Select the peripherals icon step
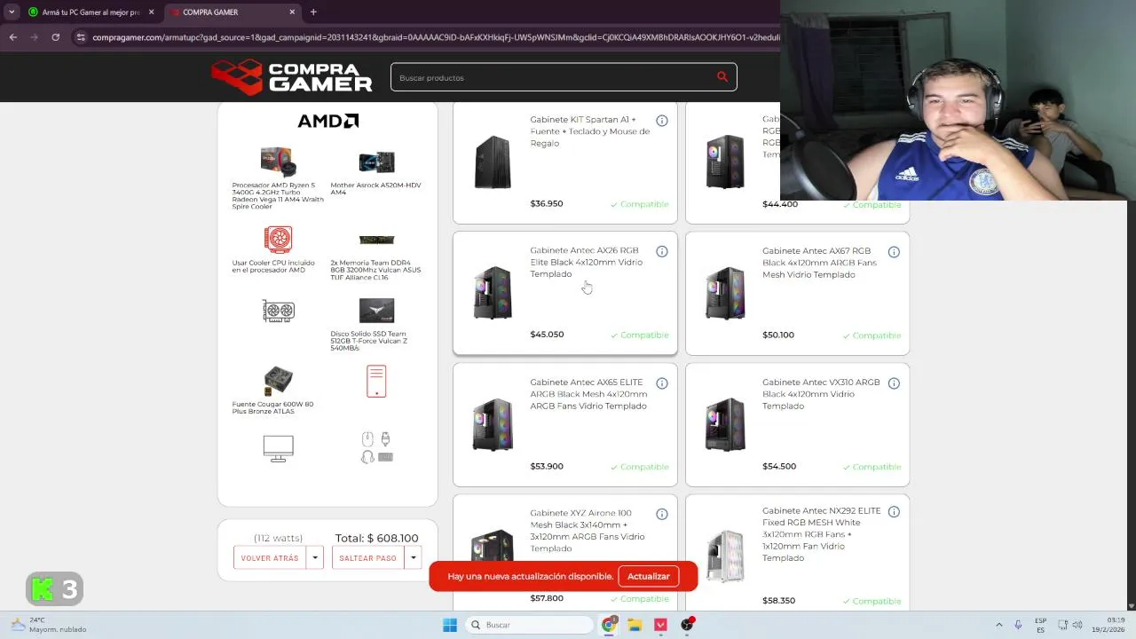Screen dimensions: 1136x639 click(x=376, y=447)
